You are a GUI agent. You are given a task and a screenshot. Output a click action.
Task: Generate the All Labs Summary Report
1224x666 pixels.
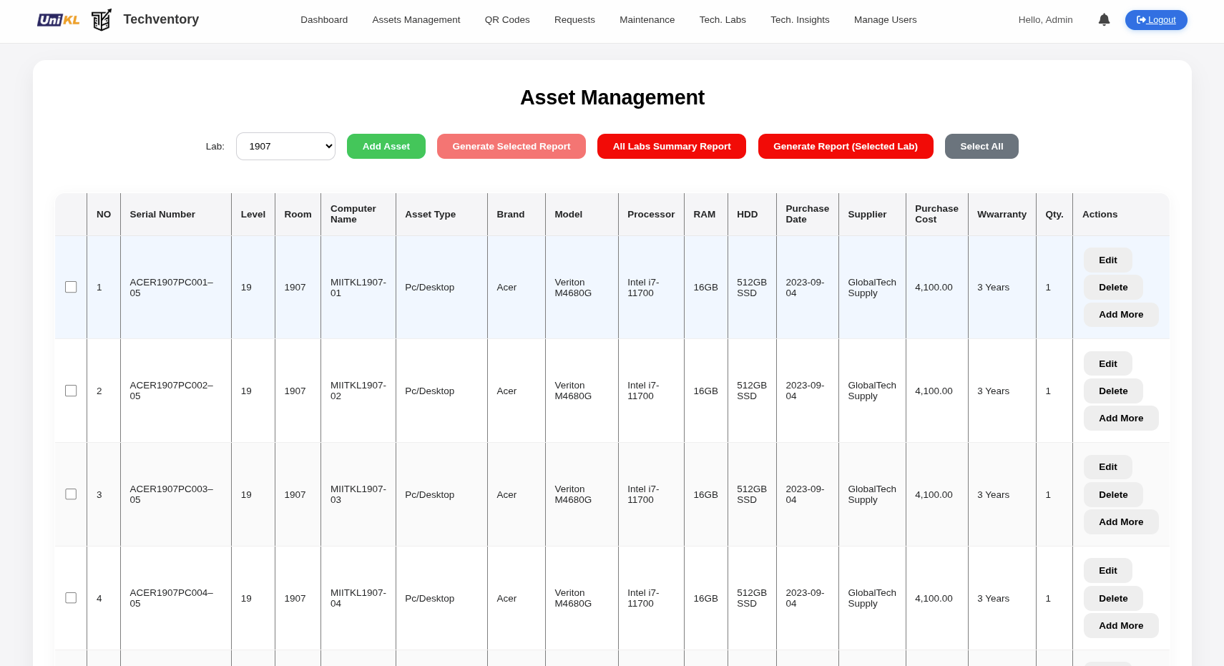click(671, 146)
